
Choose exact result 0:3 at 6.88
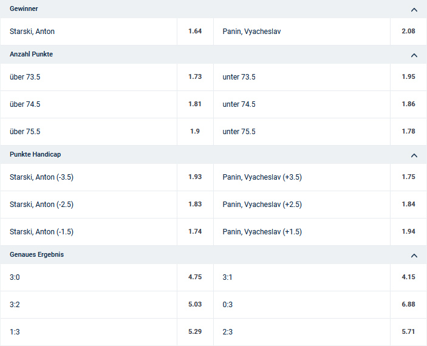[408, 305]
